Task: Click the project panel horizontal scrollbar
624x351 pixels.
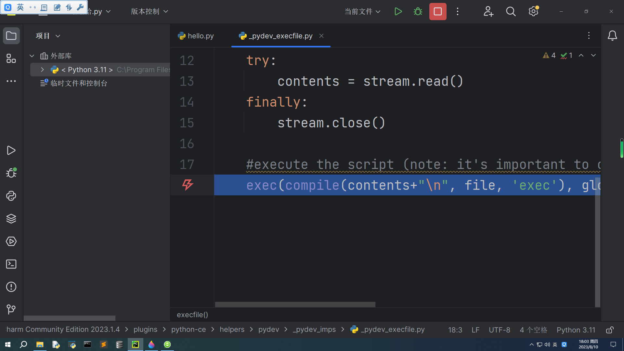Action: coord(70,318)
